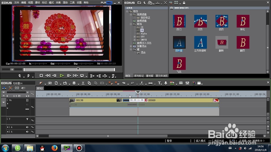Click the rewind button in the player
The width and height of the screenshot is (271, 152).
tap(48, 75)
